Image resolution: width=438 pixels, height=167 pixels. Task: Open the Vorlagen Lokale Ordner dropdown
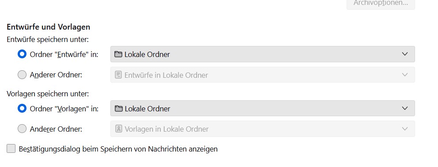[263, 108]
